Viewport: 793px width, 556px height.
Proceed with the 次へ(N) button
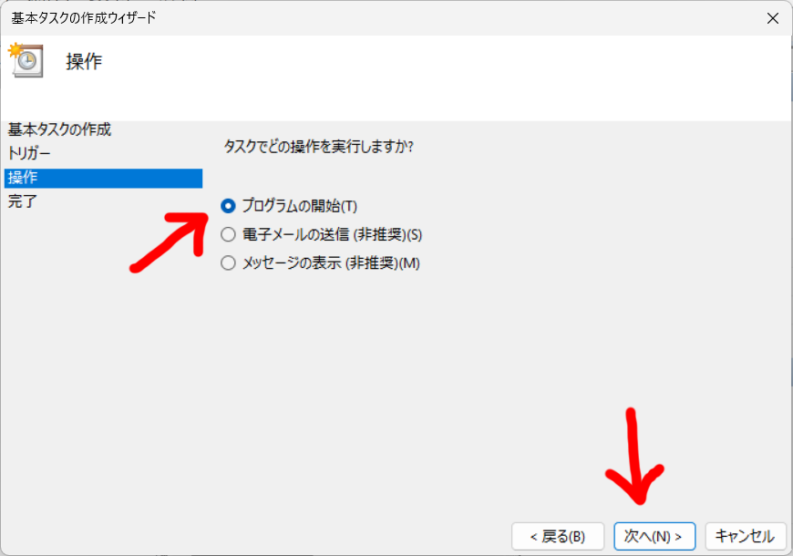[x=654, y=536]
